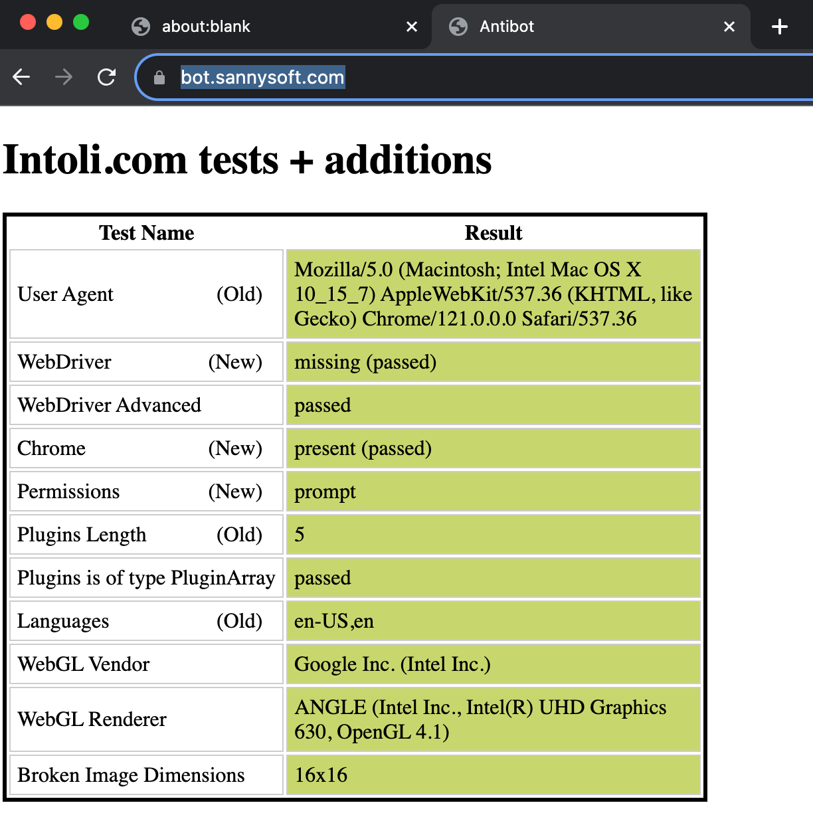Click the 'User Agent' test name cell
The image size is (813, 825).
point(147,294)
